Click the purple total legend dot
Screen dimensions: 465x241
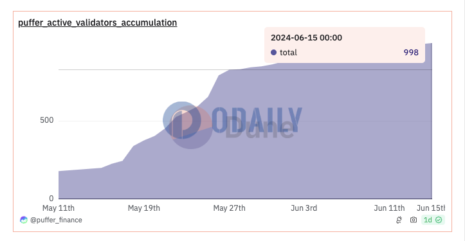(273, 53)
